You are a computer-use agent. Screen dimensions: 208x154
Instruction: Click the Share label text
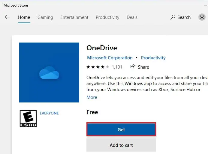pos(143,67)
